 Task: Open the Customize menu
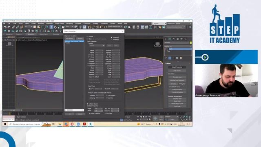87,24
